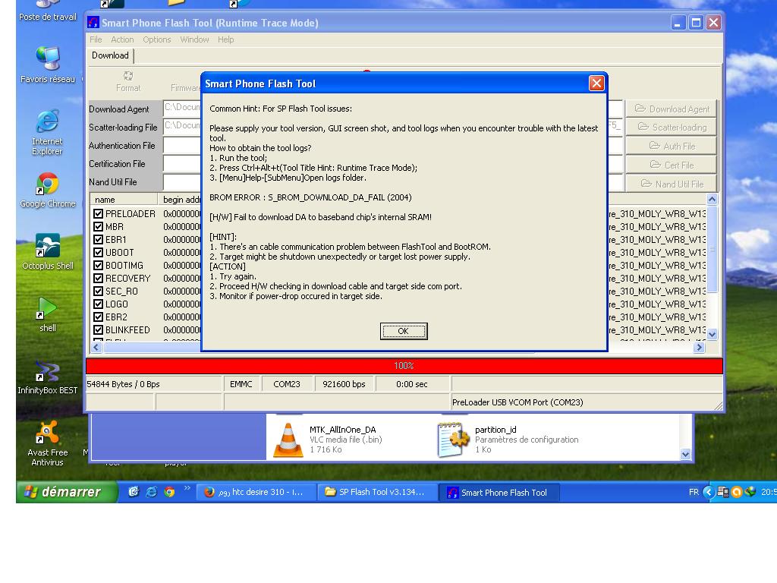Viewport: 777px width, 583px height.
Task: Click the red 100% progress bar
Action: (404, 366)
